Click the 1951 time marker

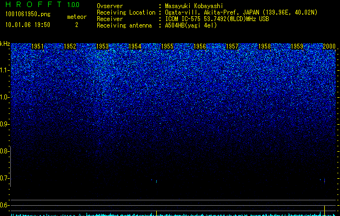37,46
